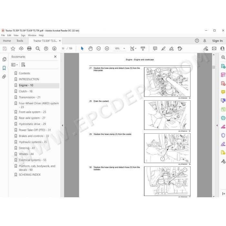226x226 pixels.
Task: Click the Export PDF tool in right pane
Action: pyautogui.click(x=223, y=66)
